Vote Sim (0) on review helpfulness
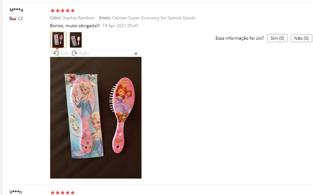The width and height of the screenshot is (313, 195). click(277, 38)
